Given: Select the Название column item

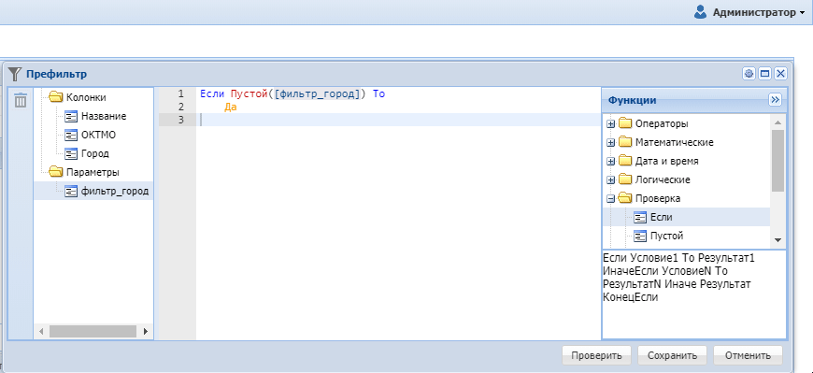Looking at the screenshot, I should coord(103,116).
